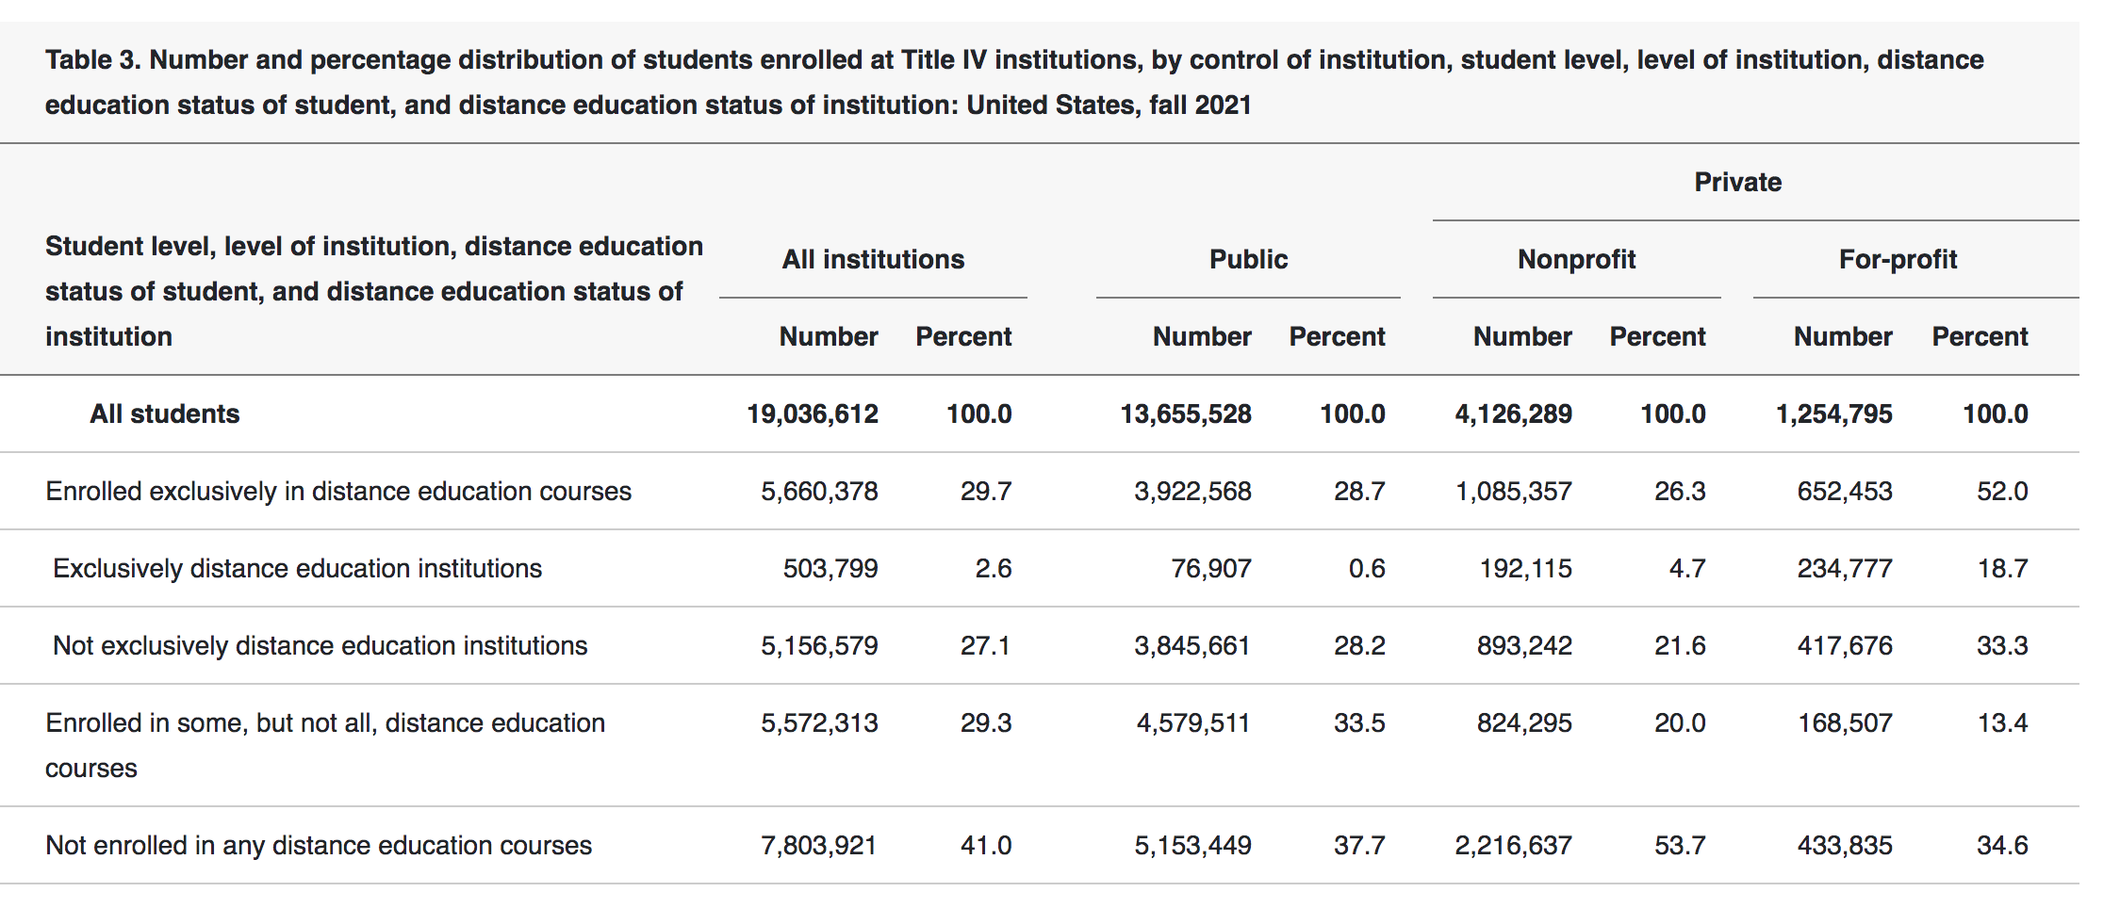The height and width of the screenshot is (908, 2120).
Task: Click the "All institutions" column header
Action: pyautogui.click(x=873, y=259)
